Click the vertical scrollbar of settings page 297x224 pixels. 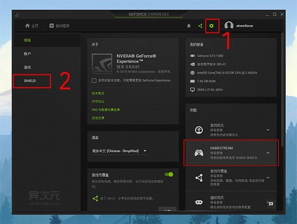tap(282, 89)
